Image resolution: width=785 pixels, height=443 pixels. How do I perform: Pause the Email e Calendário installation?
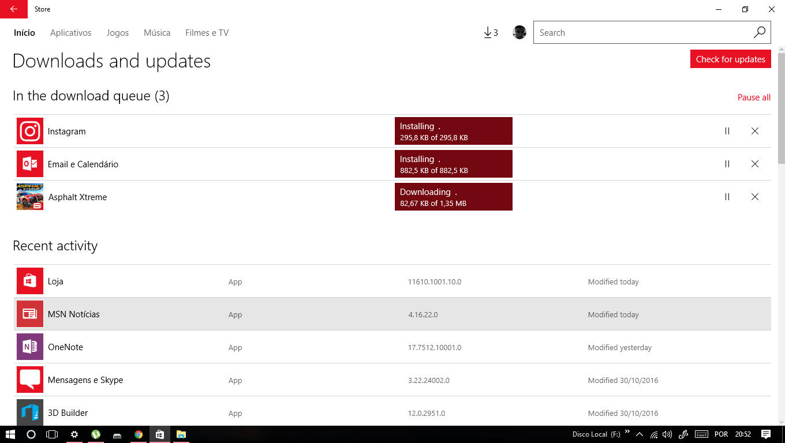(x=727, y=164)
